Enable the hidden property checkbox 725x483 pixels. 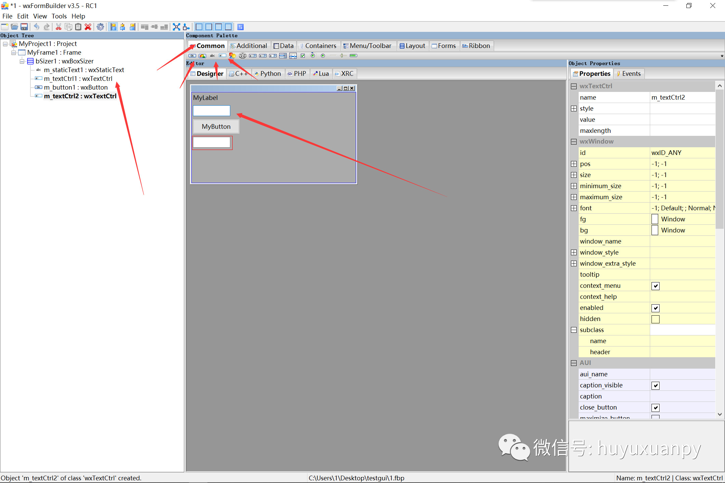(x=655, y=319)
